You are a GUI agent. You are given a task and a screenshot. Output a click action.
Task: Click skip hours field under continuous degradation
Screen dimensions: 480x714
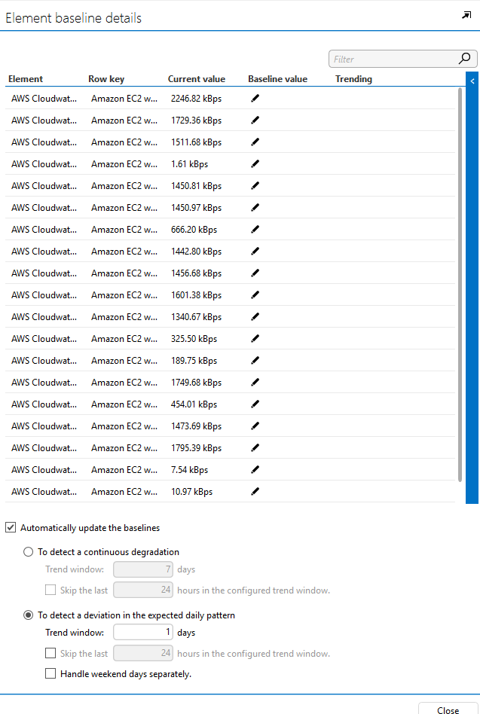pos(143,590)
